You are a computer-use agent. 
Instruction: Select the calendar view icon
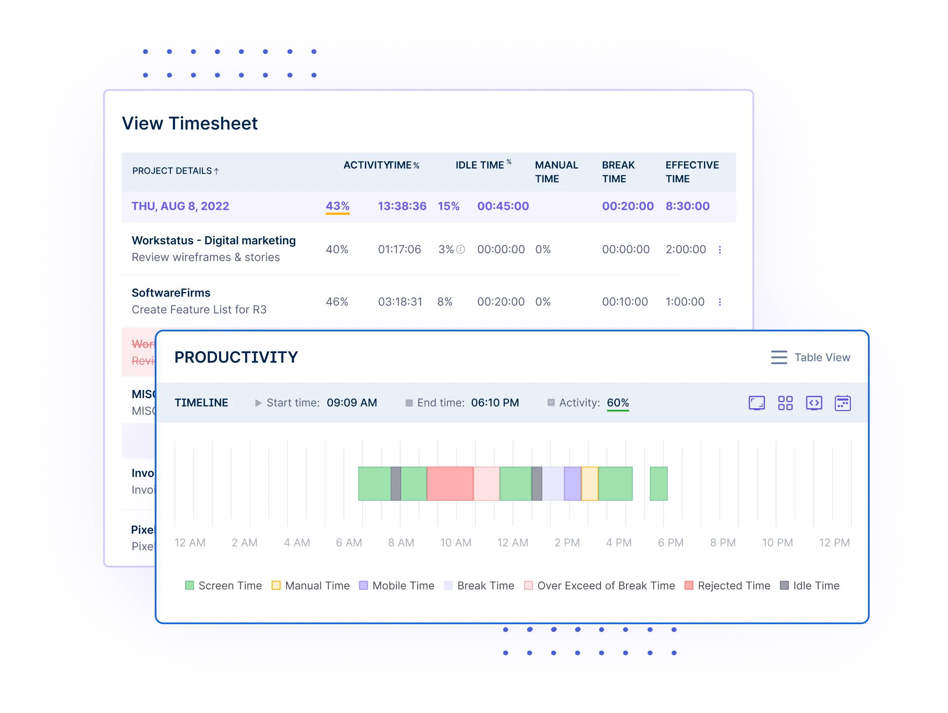click(x=843, y=404)
